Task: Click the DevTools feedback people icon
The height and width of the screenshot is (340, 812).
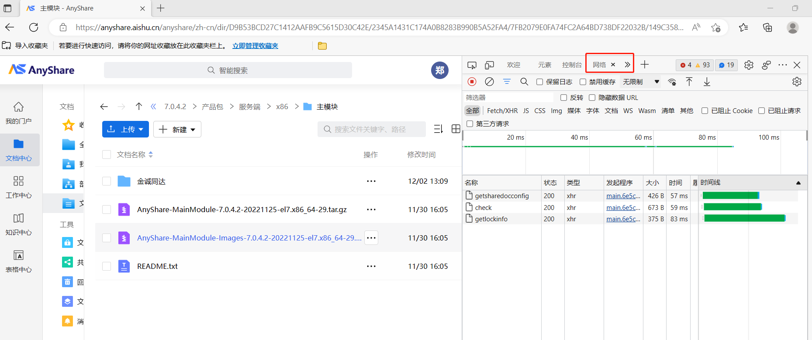Action: 766,65
